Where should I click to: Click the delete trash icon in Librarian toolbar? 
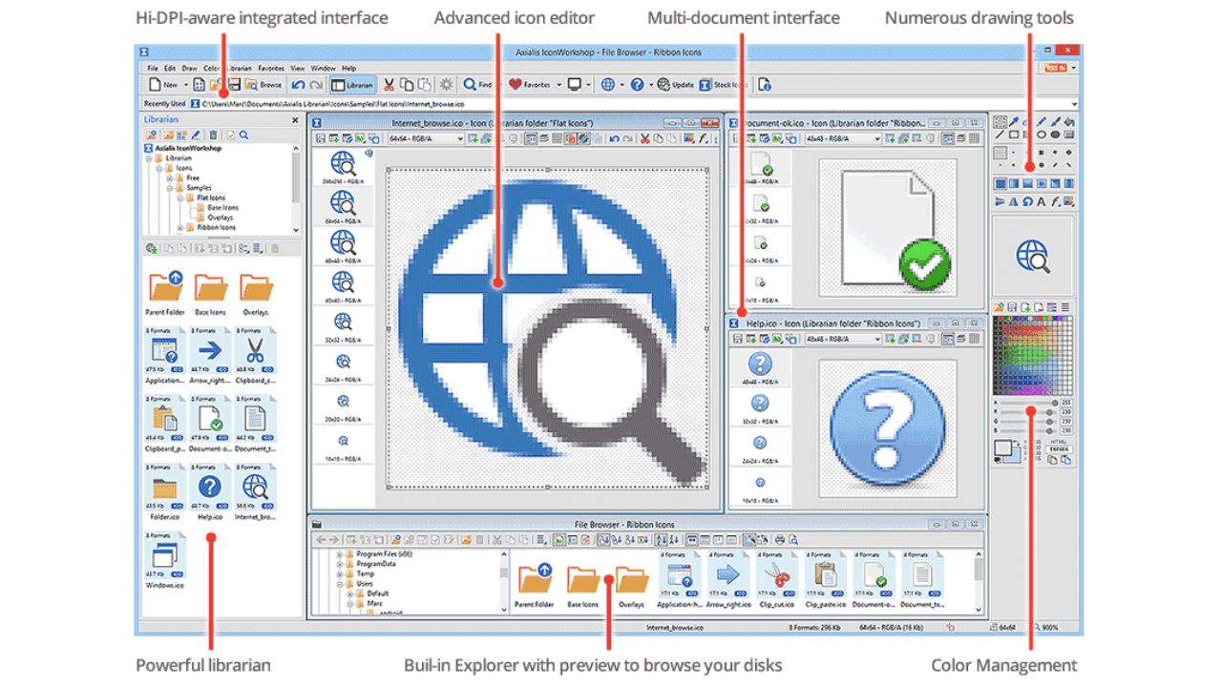click(213, 135)
